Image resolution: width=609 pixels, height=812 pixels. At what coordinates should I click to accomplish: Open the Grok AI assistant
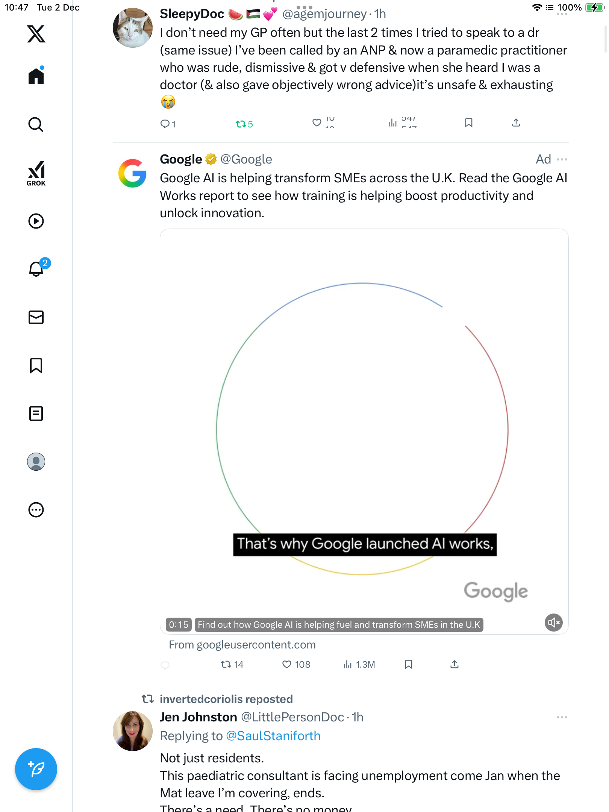36,173
